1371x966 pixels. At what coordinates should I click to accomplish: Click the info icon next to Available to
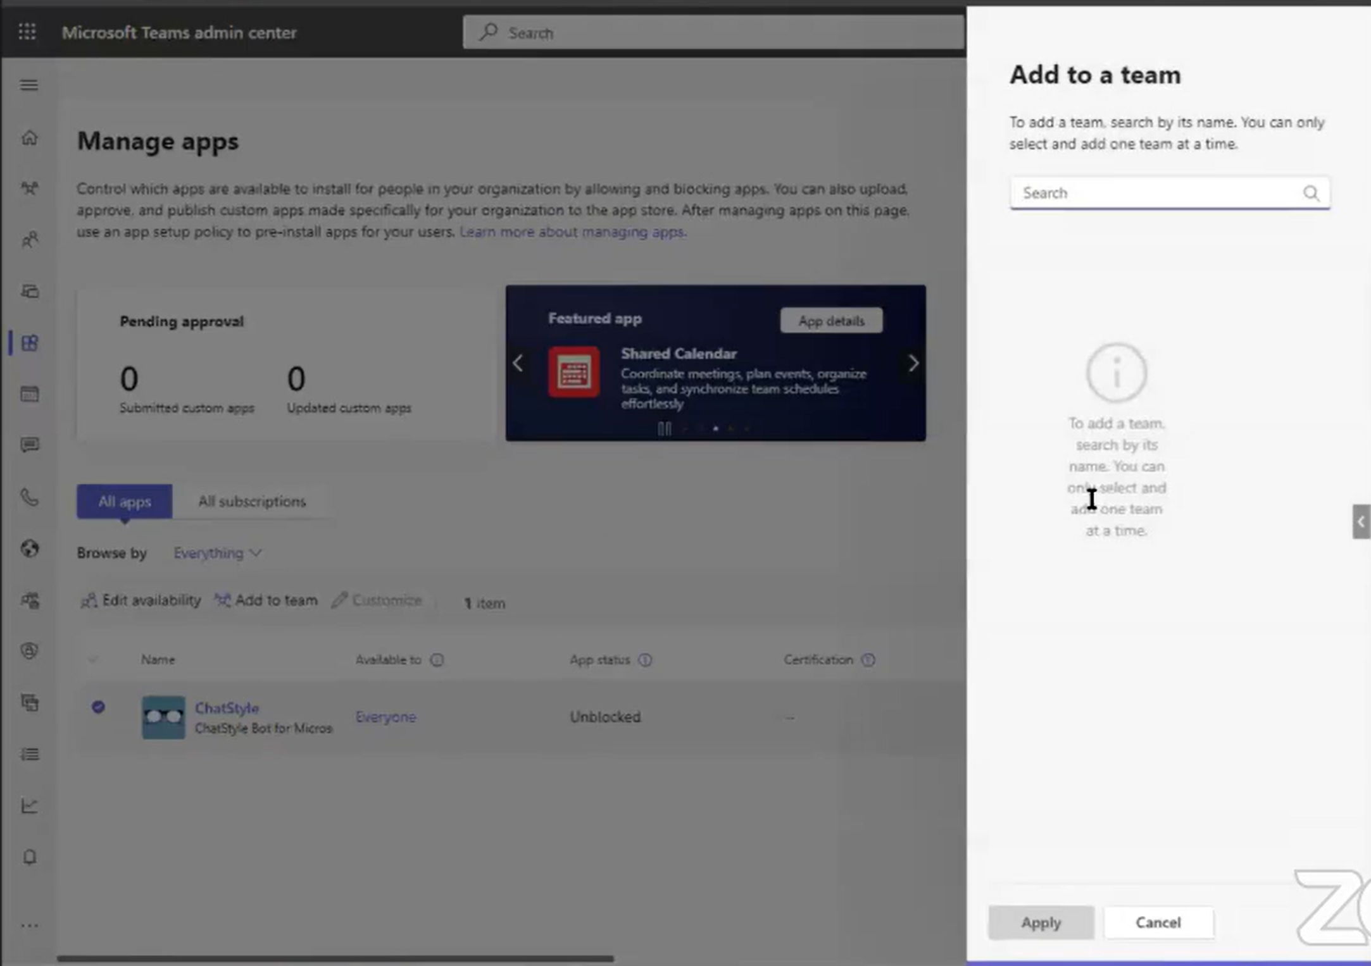(437, 660)
